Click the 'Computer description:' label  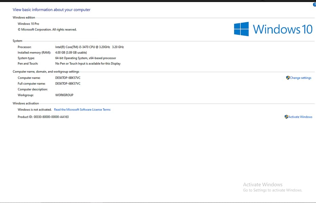point(33,89)
